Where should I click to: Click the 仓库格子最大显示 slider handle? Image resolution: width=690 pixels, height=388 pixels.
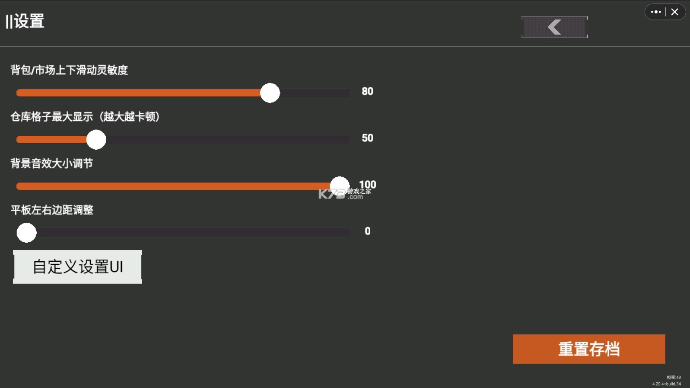(x=96, y=140)
